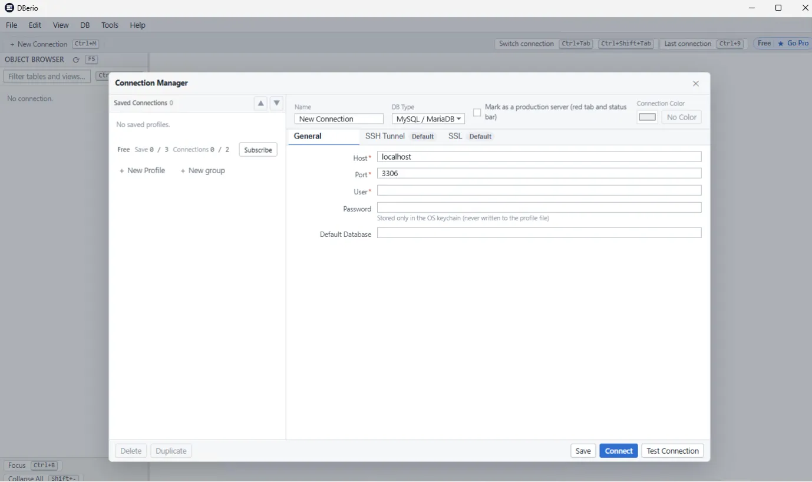Mark as a production server checkbox
This screenshot has width=812, height=482.
pyautogui.click(x=477, y=113)
